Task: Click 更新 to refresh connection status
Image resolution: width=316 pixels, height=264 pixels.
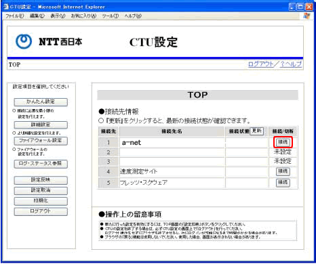Action: (257, 131)
